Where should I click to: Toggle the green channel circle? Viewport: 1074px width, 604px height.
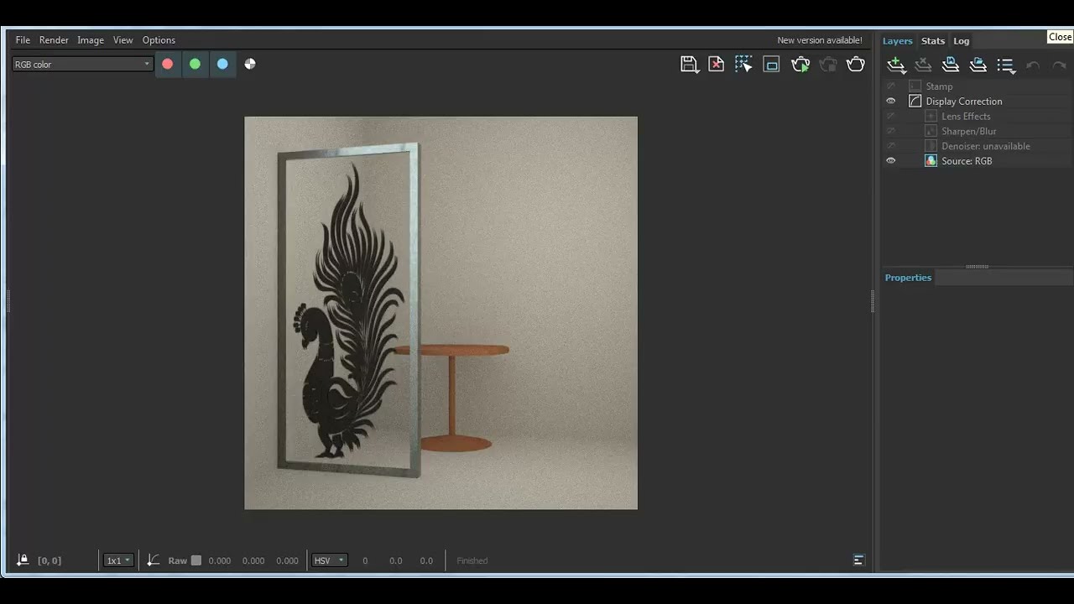(196, 64)
